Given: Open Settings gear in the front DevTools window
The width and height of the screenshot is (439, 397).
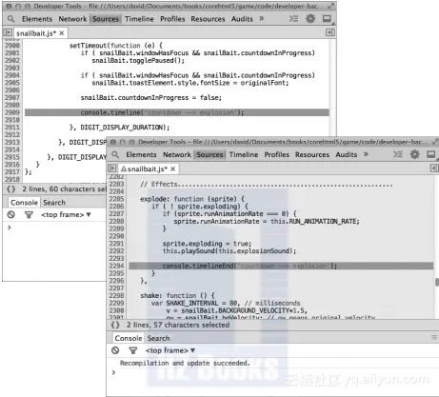Looking at the screenshot, I should (414, 154).
